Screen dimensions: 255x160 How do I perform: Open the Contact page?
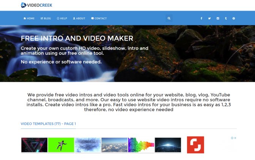[99, 18]
